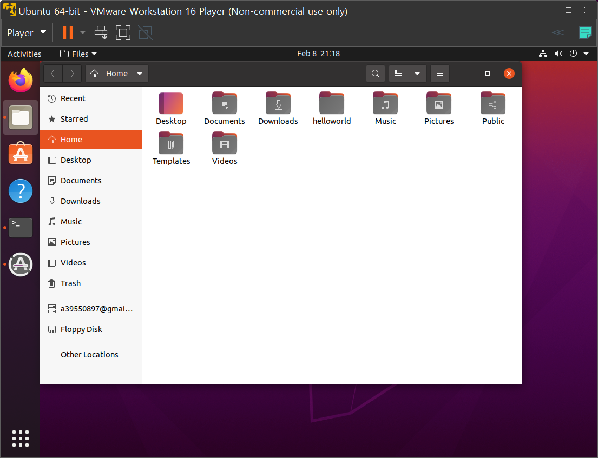The image size is (598, 458).
Task: Open Trash in the sidebar
Action: [91, 283]
